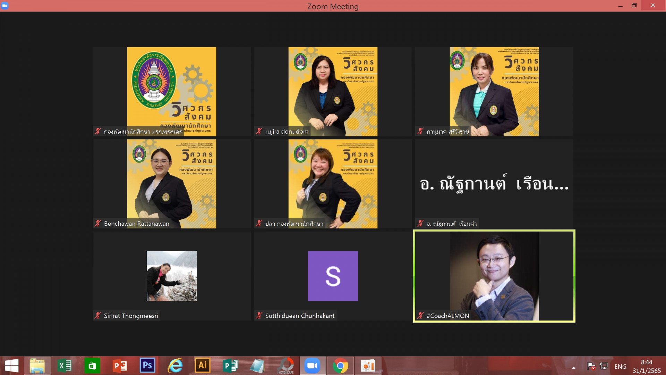Launch PowerPoint from the taskbar

tap(120, 366)
